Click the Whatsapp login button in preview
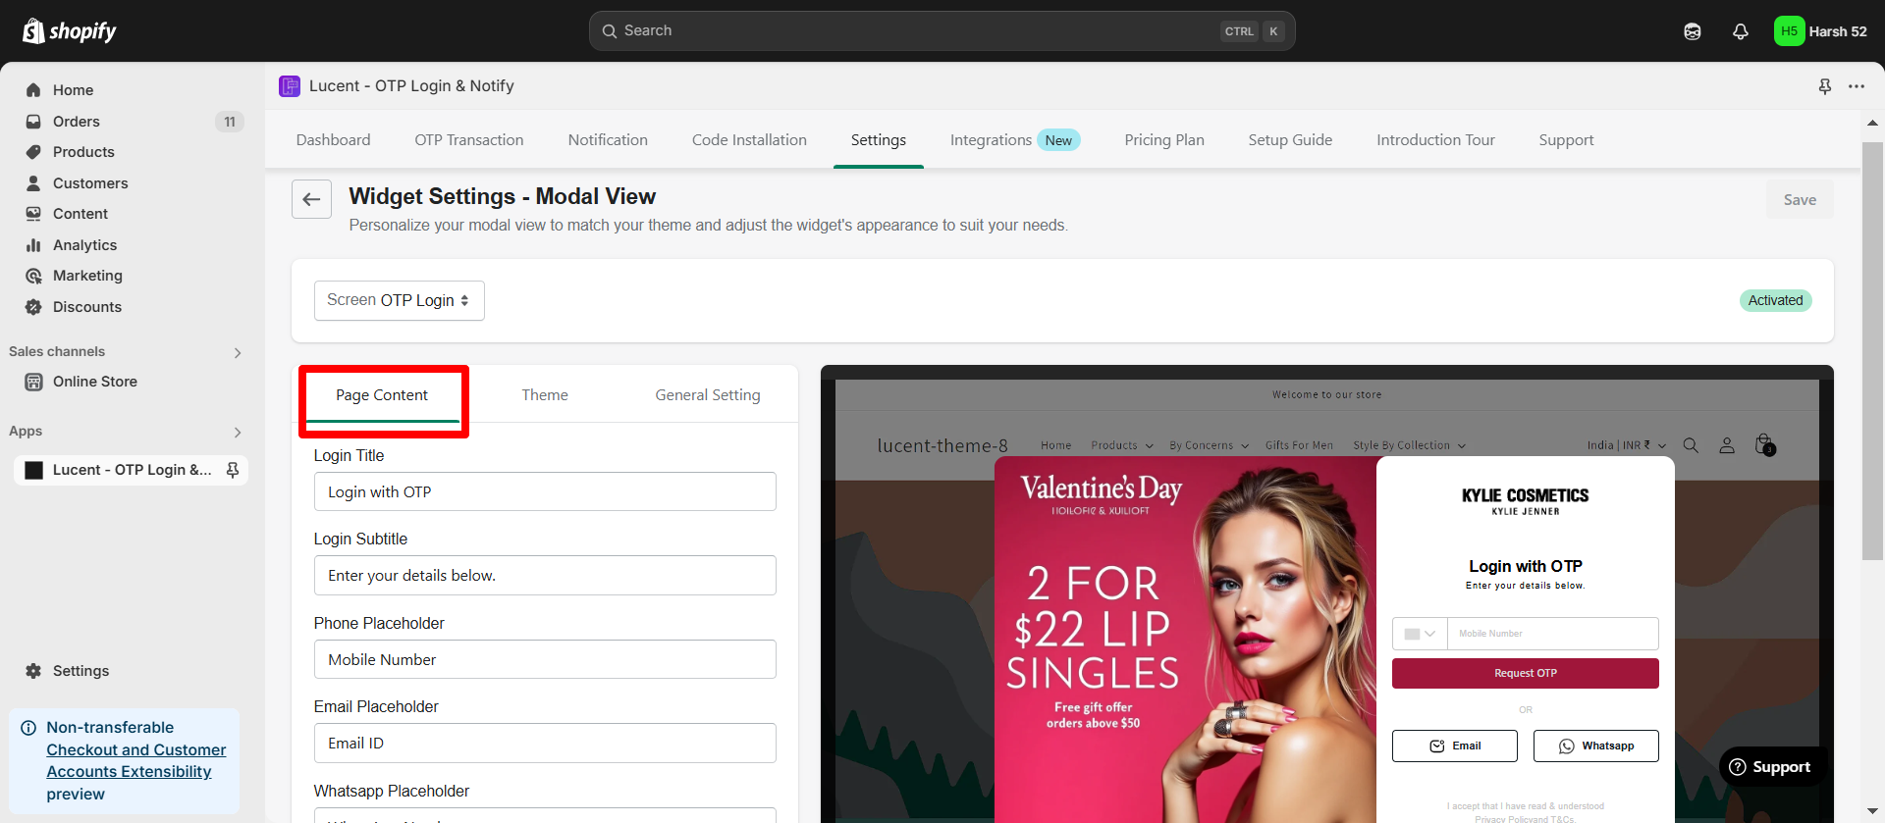 1595,746
